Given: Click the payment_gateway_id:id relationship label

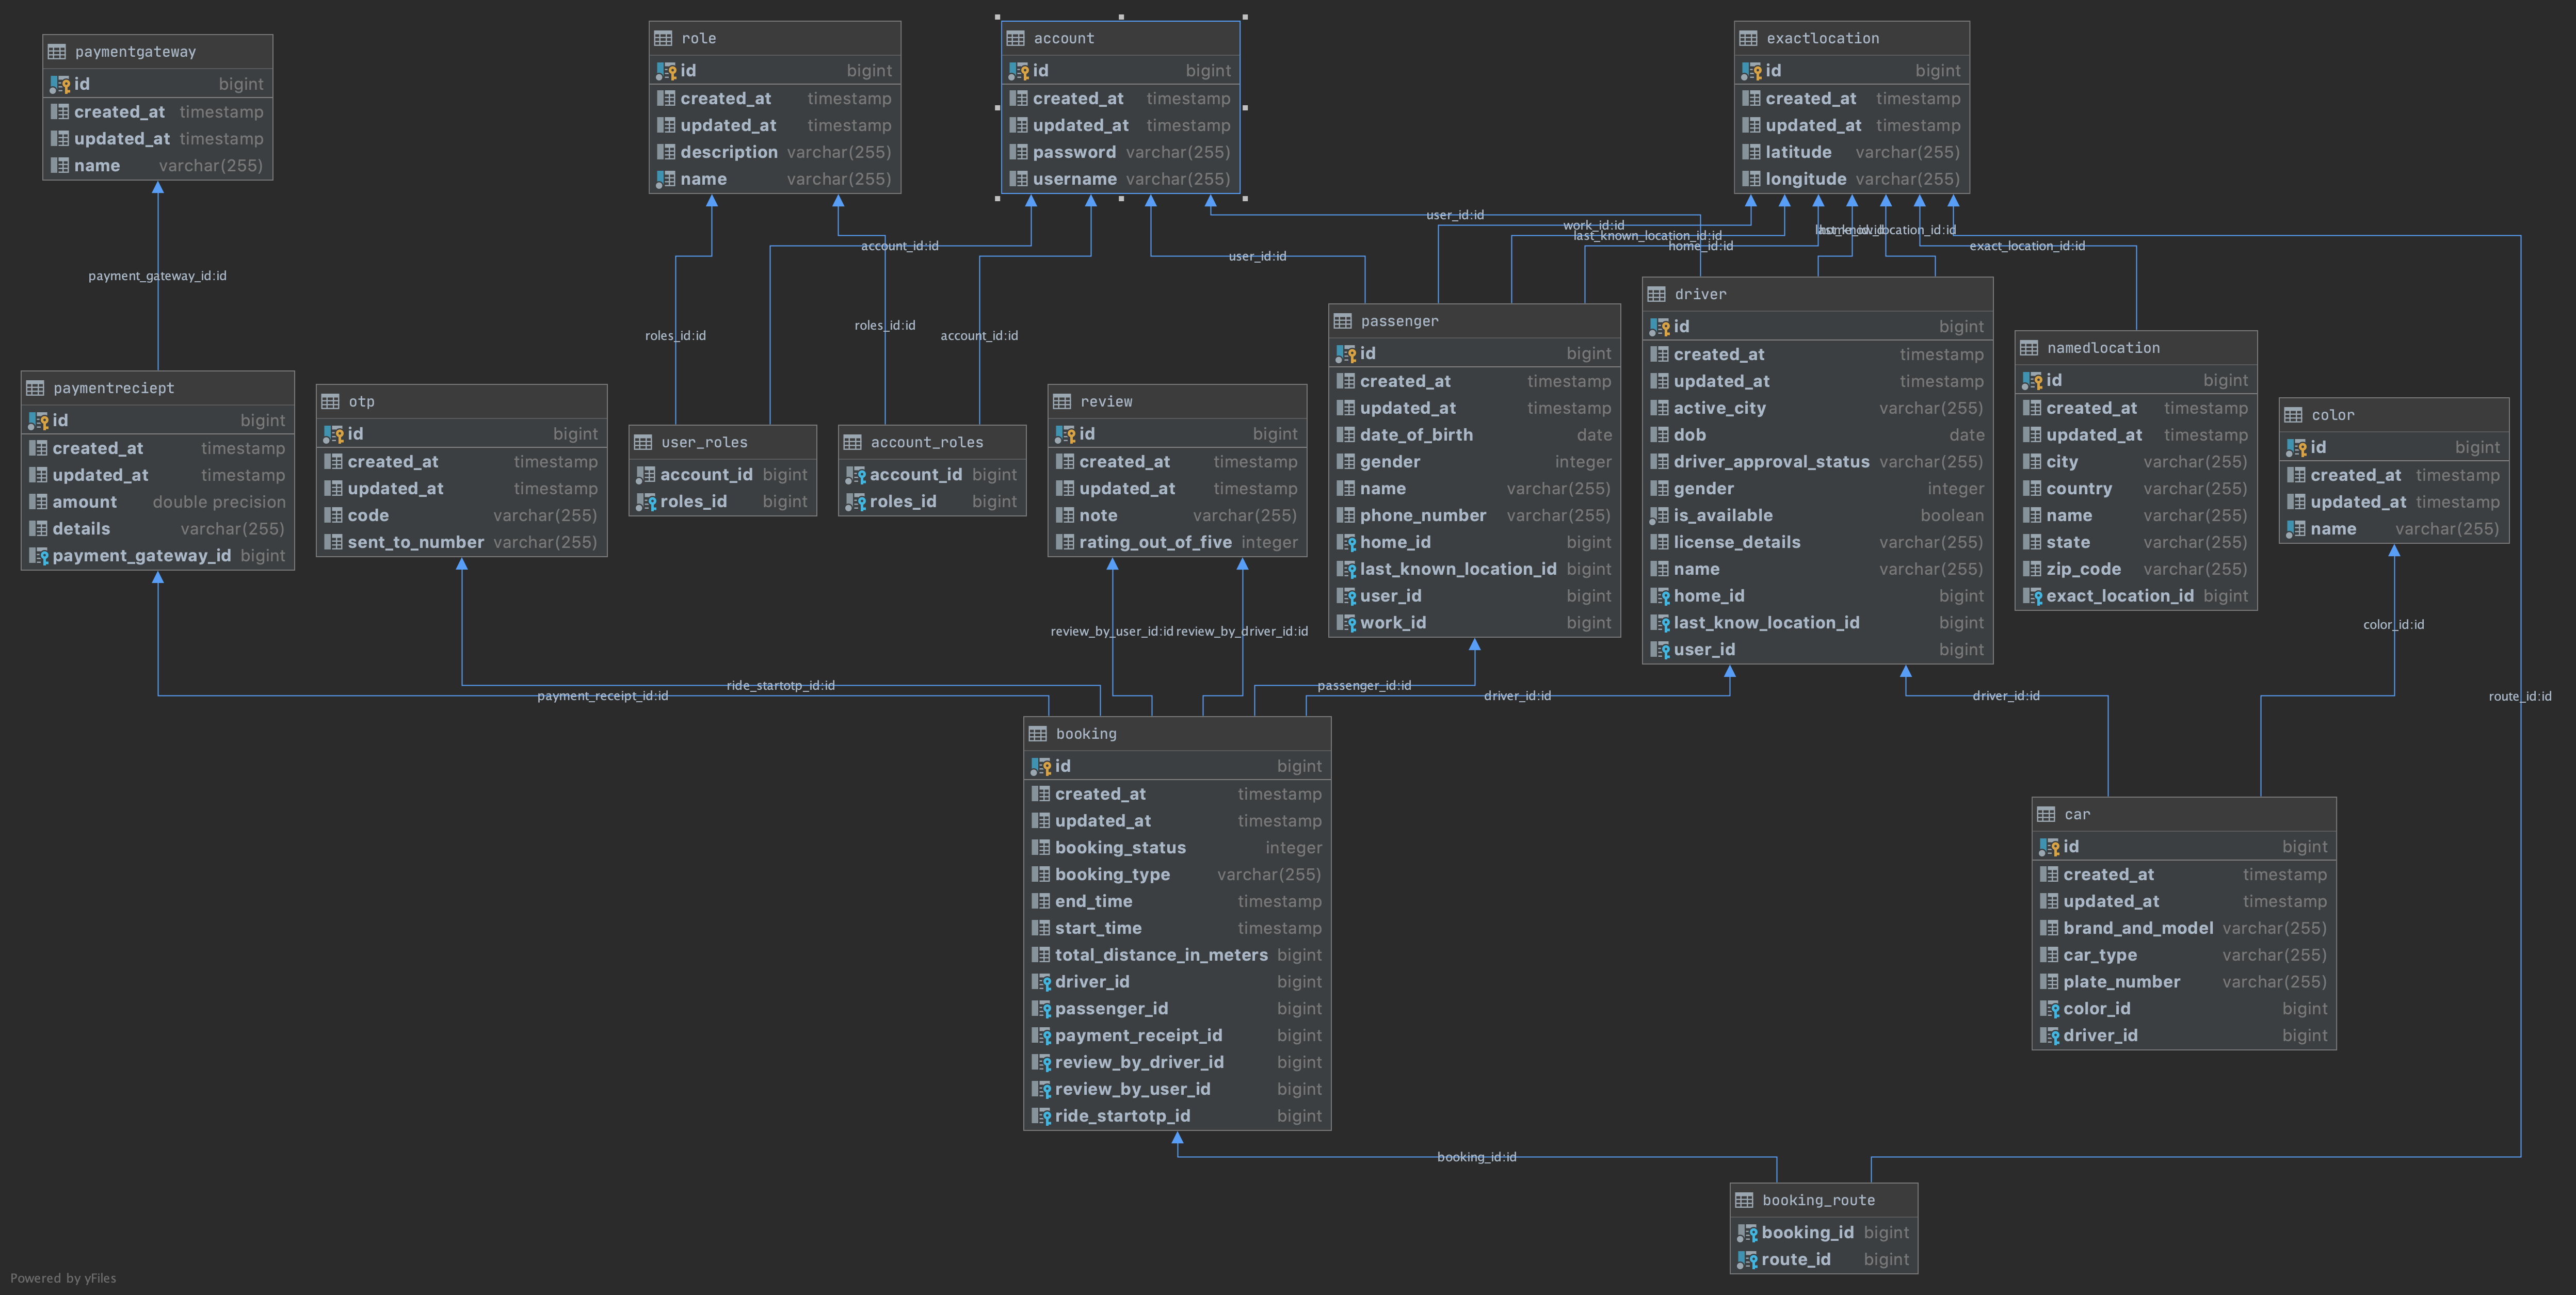Looking at the screenshot, I should pos(157,276).
